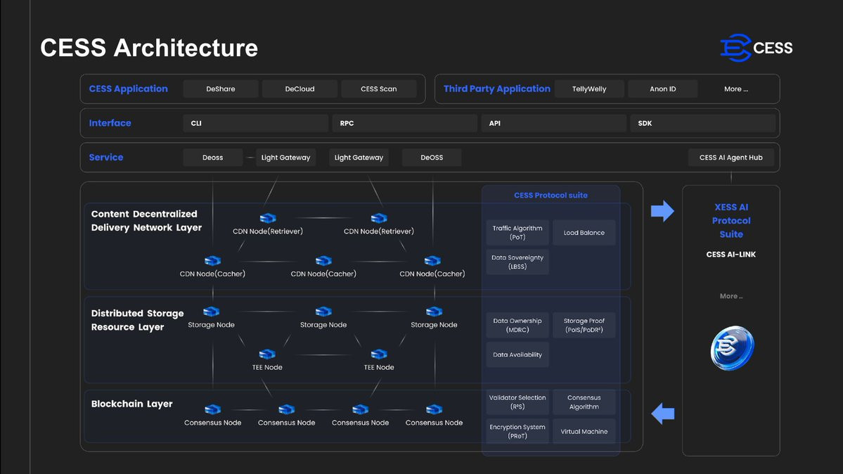The width and height of the screenshot is (843, 474).
Task: Click the Blockchain Layer title
Action: point(131,404)
